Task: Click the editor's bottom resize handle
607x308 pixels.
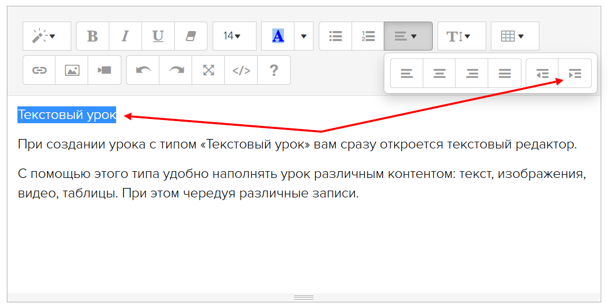Action: click(303, 297)
